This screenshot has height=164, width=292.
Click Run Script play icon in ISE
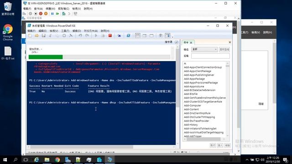click(96, 36)
